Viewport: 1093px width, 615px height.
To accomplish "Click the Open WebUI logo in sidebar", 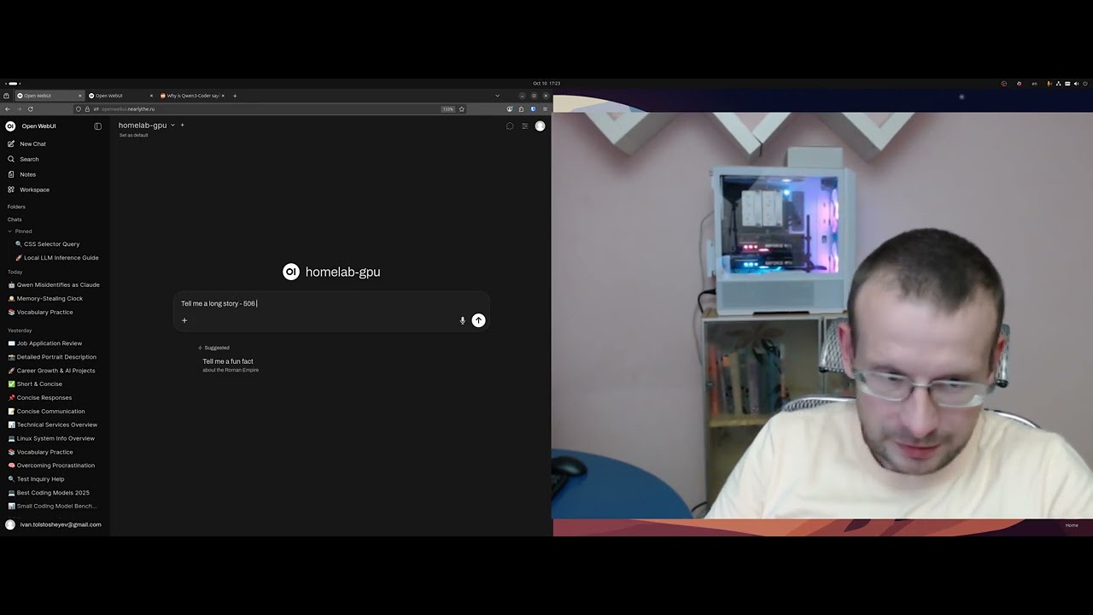I will tap(10, 126).
